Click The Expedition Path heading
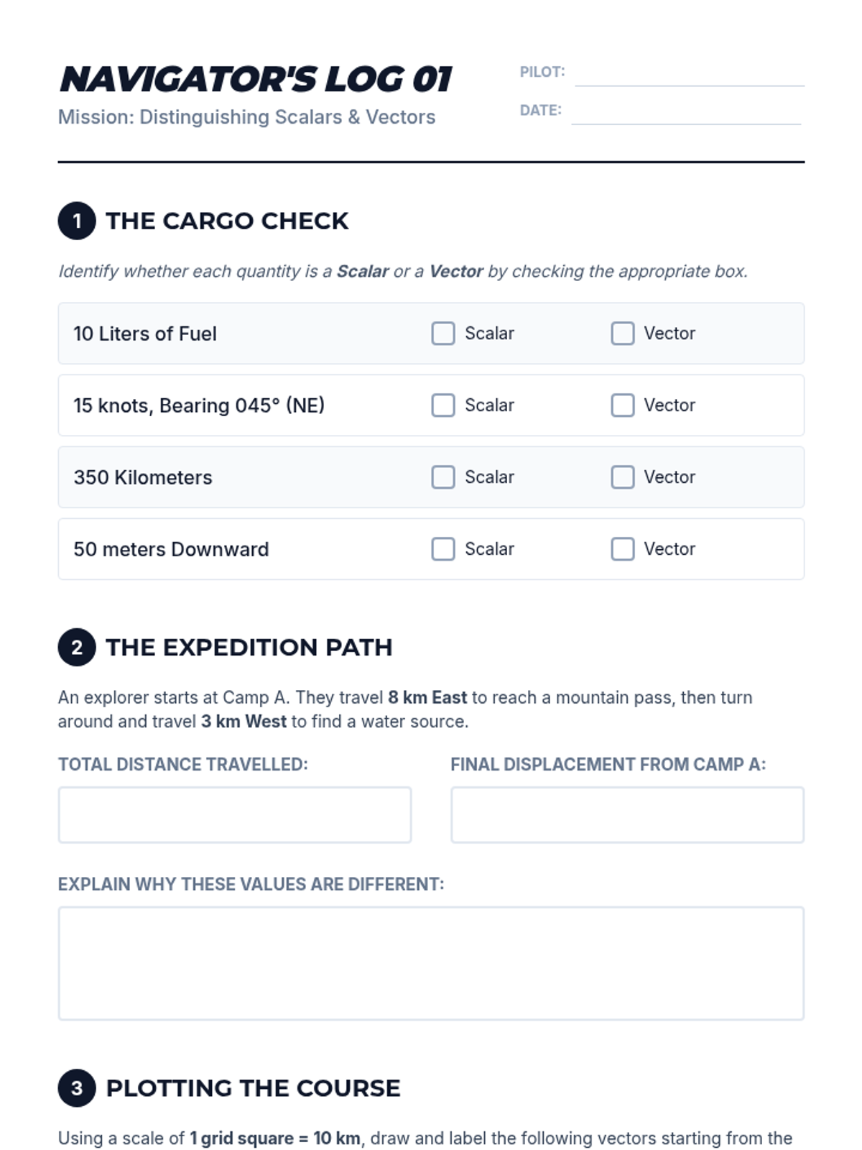 point(249,648)
